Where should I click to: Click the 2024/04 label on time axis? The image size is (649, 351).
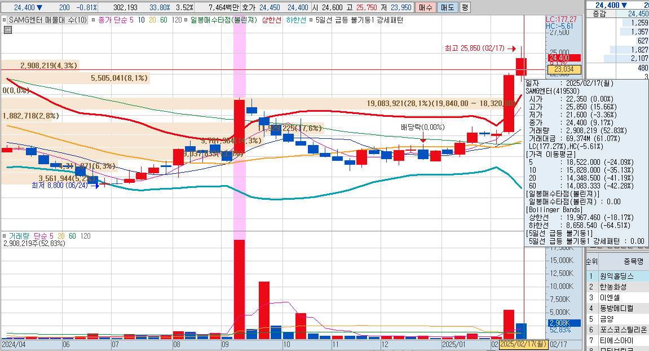(x=14, y=344)
